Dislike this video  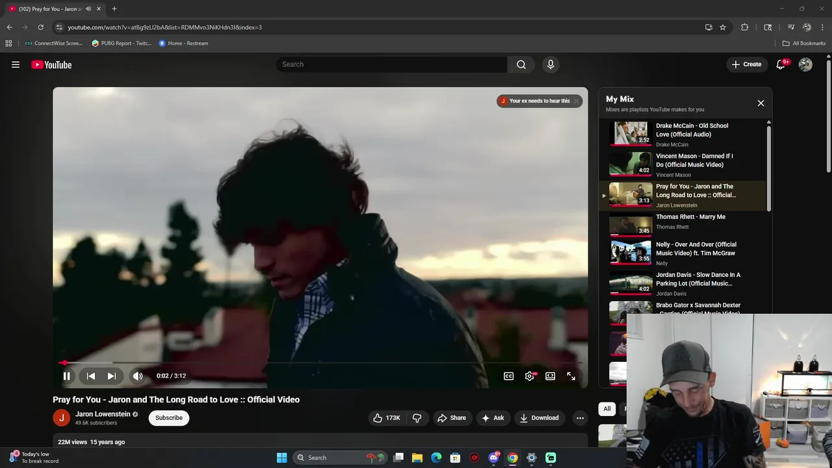click(417, 418)
